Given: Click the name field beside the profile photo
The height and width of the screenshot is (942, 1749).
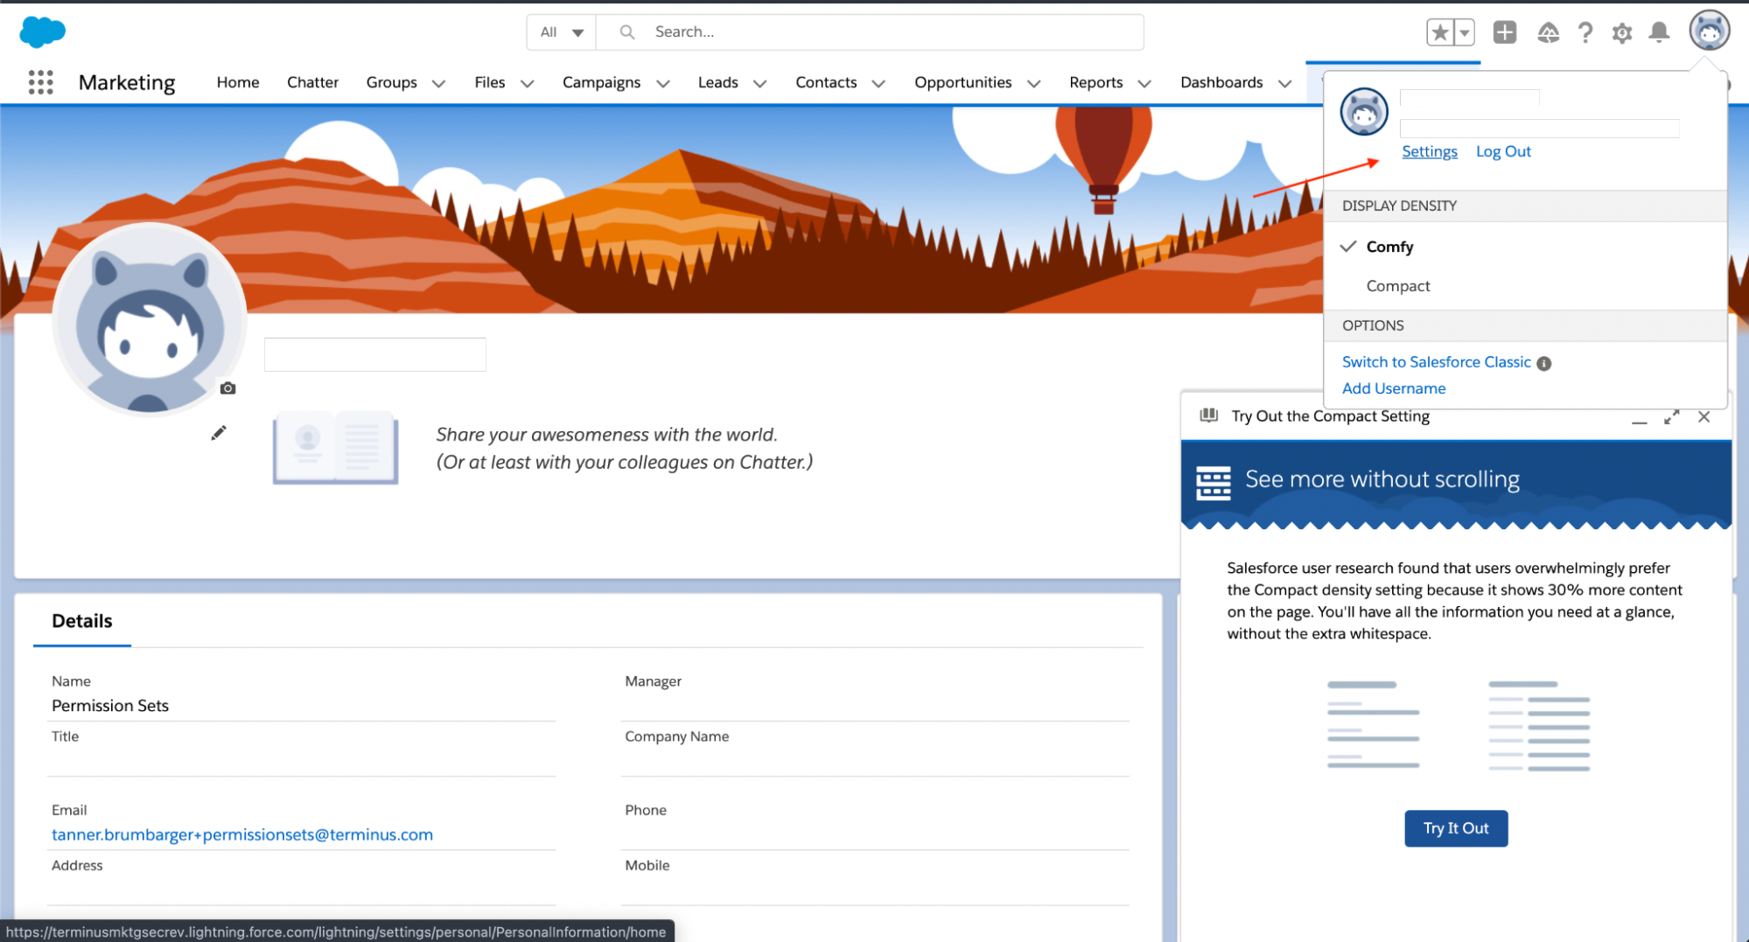Looking at the screenshot, I should point(375,354).
